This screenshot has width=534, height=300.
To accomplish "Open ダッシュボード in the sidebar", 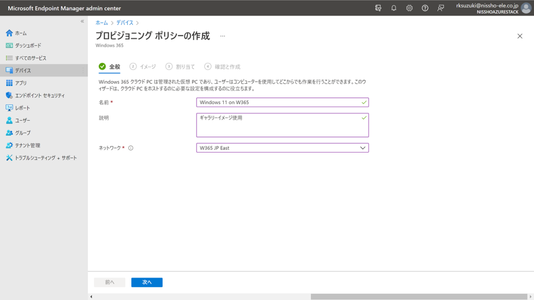I will pyautogui.click(x=28, y=46).
